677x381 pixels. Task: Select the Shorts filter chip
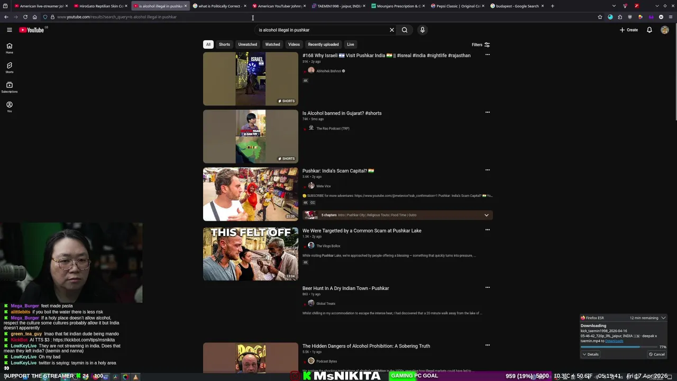(x=224, y=44)
